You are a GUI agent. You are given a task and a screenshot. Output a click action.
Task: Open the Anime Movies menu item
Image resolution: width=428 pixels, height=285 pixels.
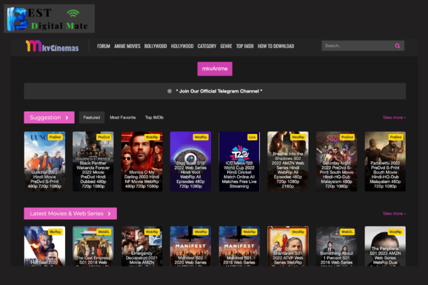click(x=127, y=46)
